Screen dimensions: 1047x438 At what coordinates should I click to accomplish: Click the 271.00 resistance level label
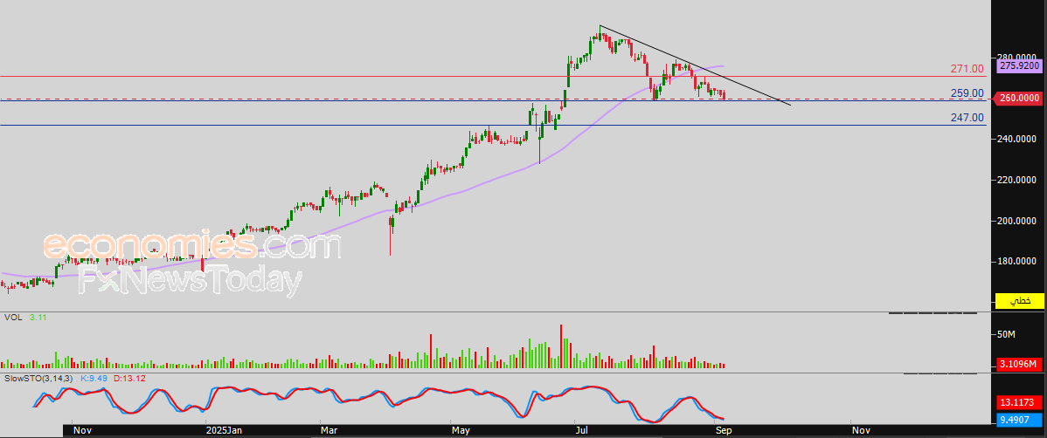coord(967,69)
